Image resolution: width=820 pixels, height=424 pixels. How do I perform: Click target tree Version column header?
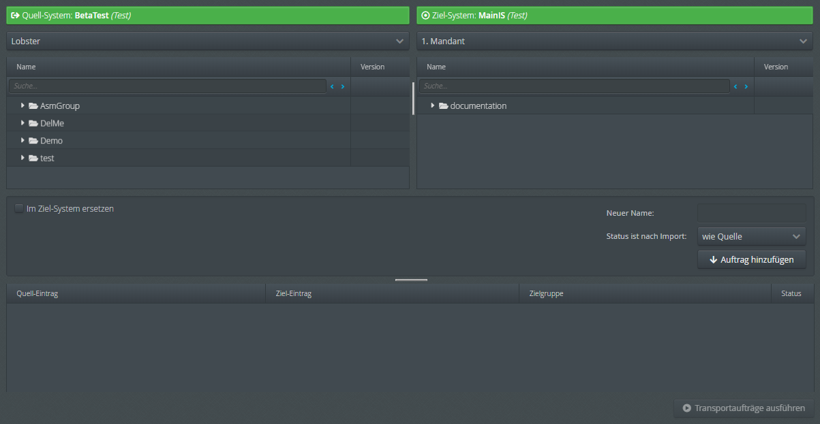pyautogui.click(x=783, y=67)
